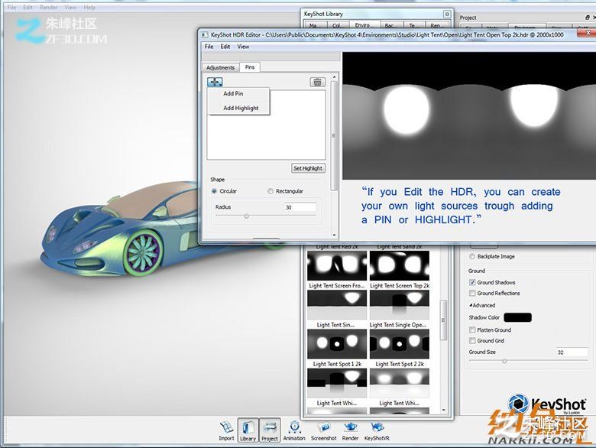Click Library vertical scrollbar handle
Viewport: 596px width, 448px height.
443,320
